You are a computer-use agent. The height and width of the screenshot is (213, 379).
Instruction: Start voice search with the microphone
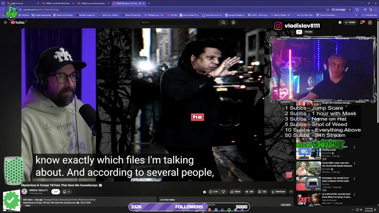(x=233, y=22)
